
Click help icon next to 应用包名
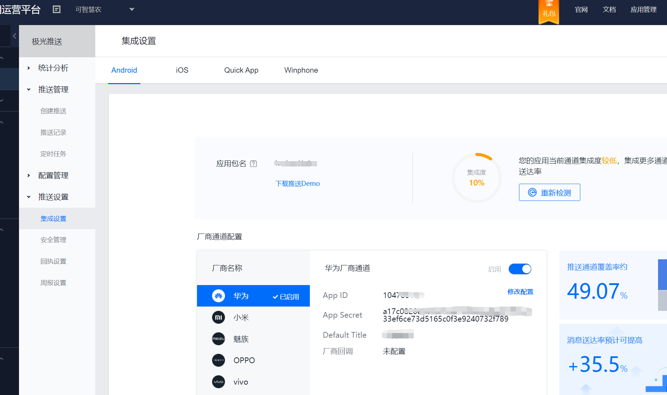[254, 164]
